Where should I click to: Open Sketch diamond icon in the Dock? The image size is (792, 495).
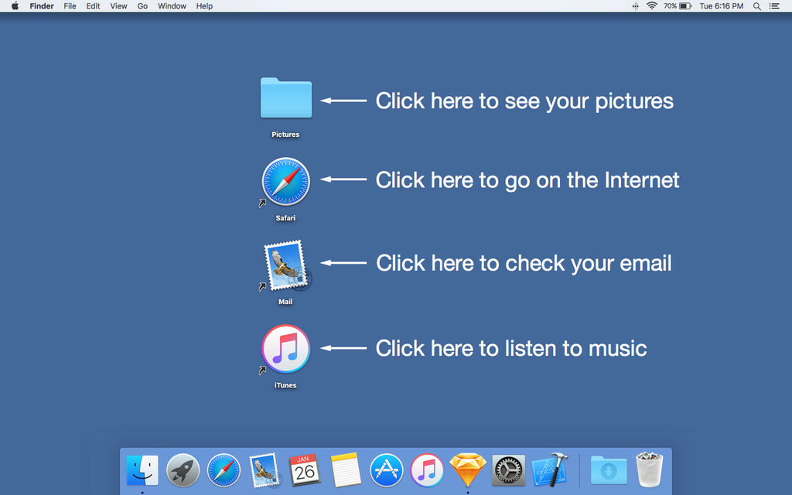coord(468,470)
